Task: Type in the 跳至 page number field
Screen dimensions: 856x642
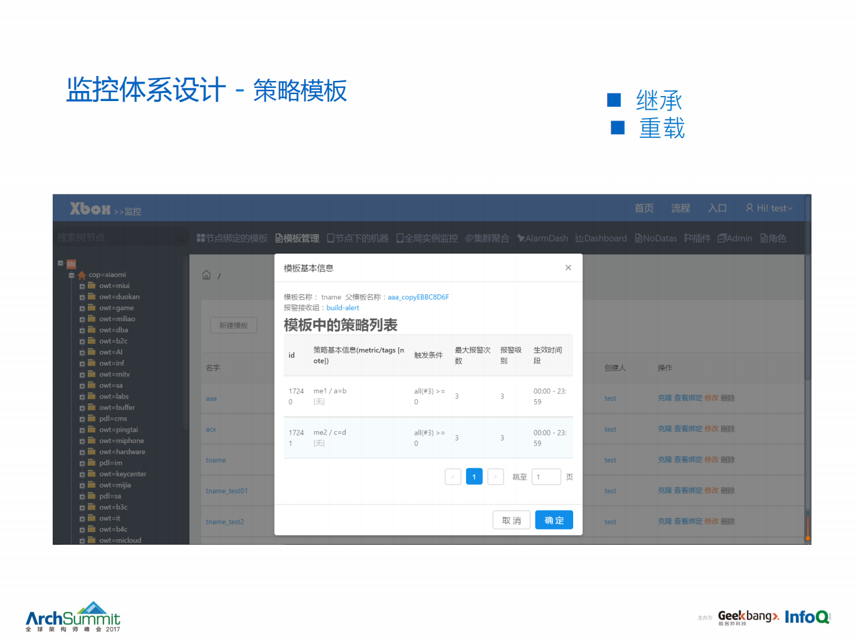Action: point(546,476)
